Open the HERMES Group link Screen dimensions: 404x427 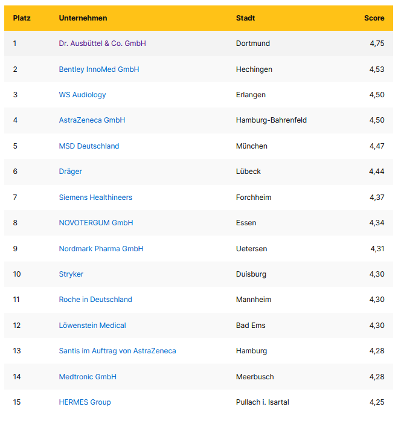(x=85, y=402)
